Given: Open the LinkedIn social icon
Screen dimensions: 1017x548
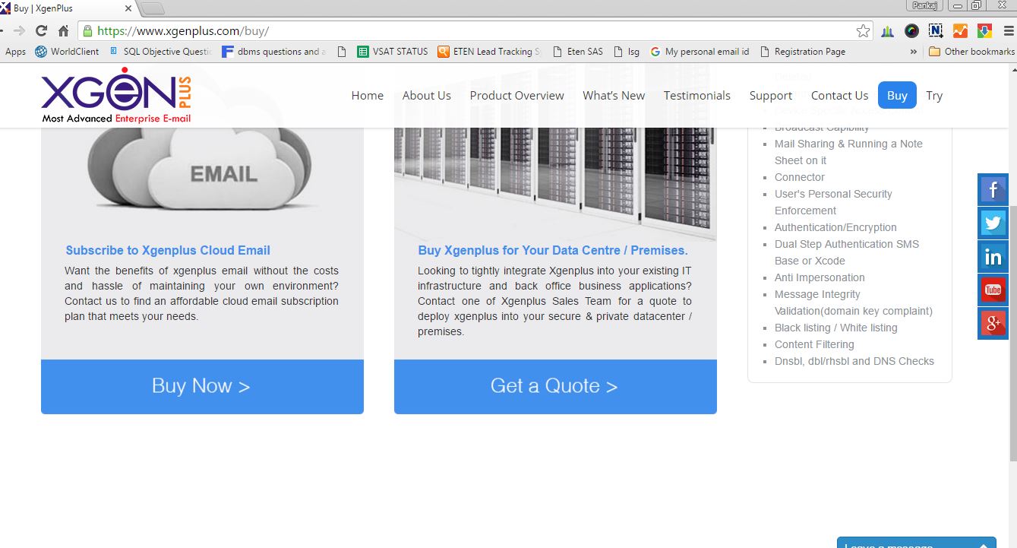Looking at the screenshot, I should coord(993,256).
